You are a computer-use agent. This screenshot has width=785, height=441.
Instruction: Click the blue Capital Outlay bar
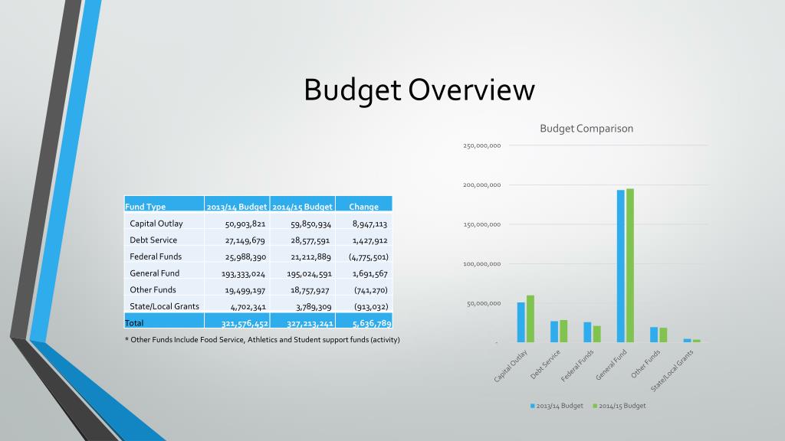(521, 322)
